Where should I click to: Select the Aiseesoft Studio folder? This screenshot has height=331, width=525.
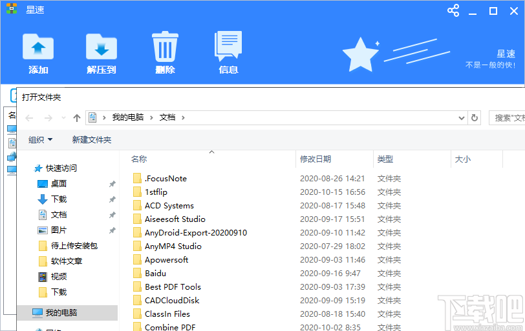(175, 219)
